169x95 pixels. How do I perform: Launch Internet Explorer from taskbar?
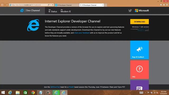(10, 93)
